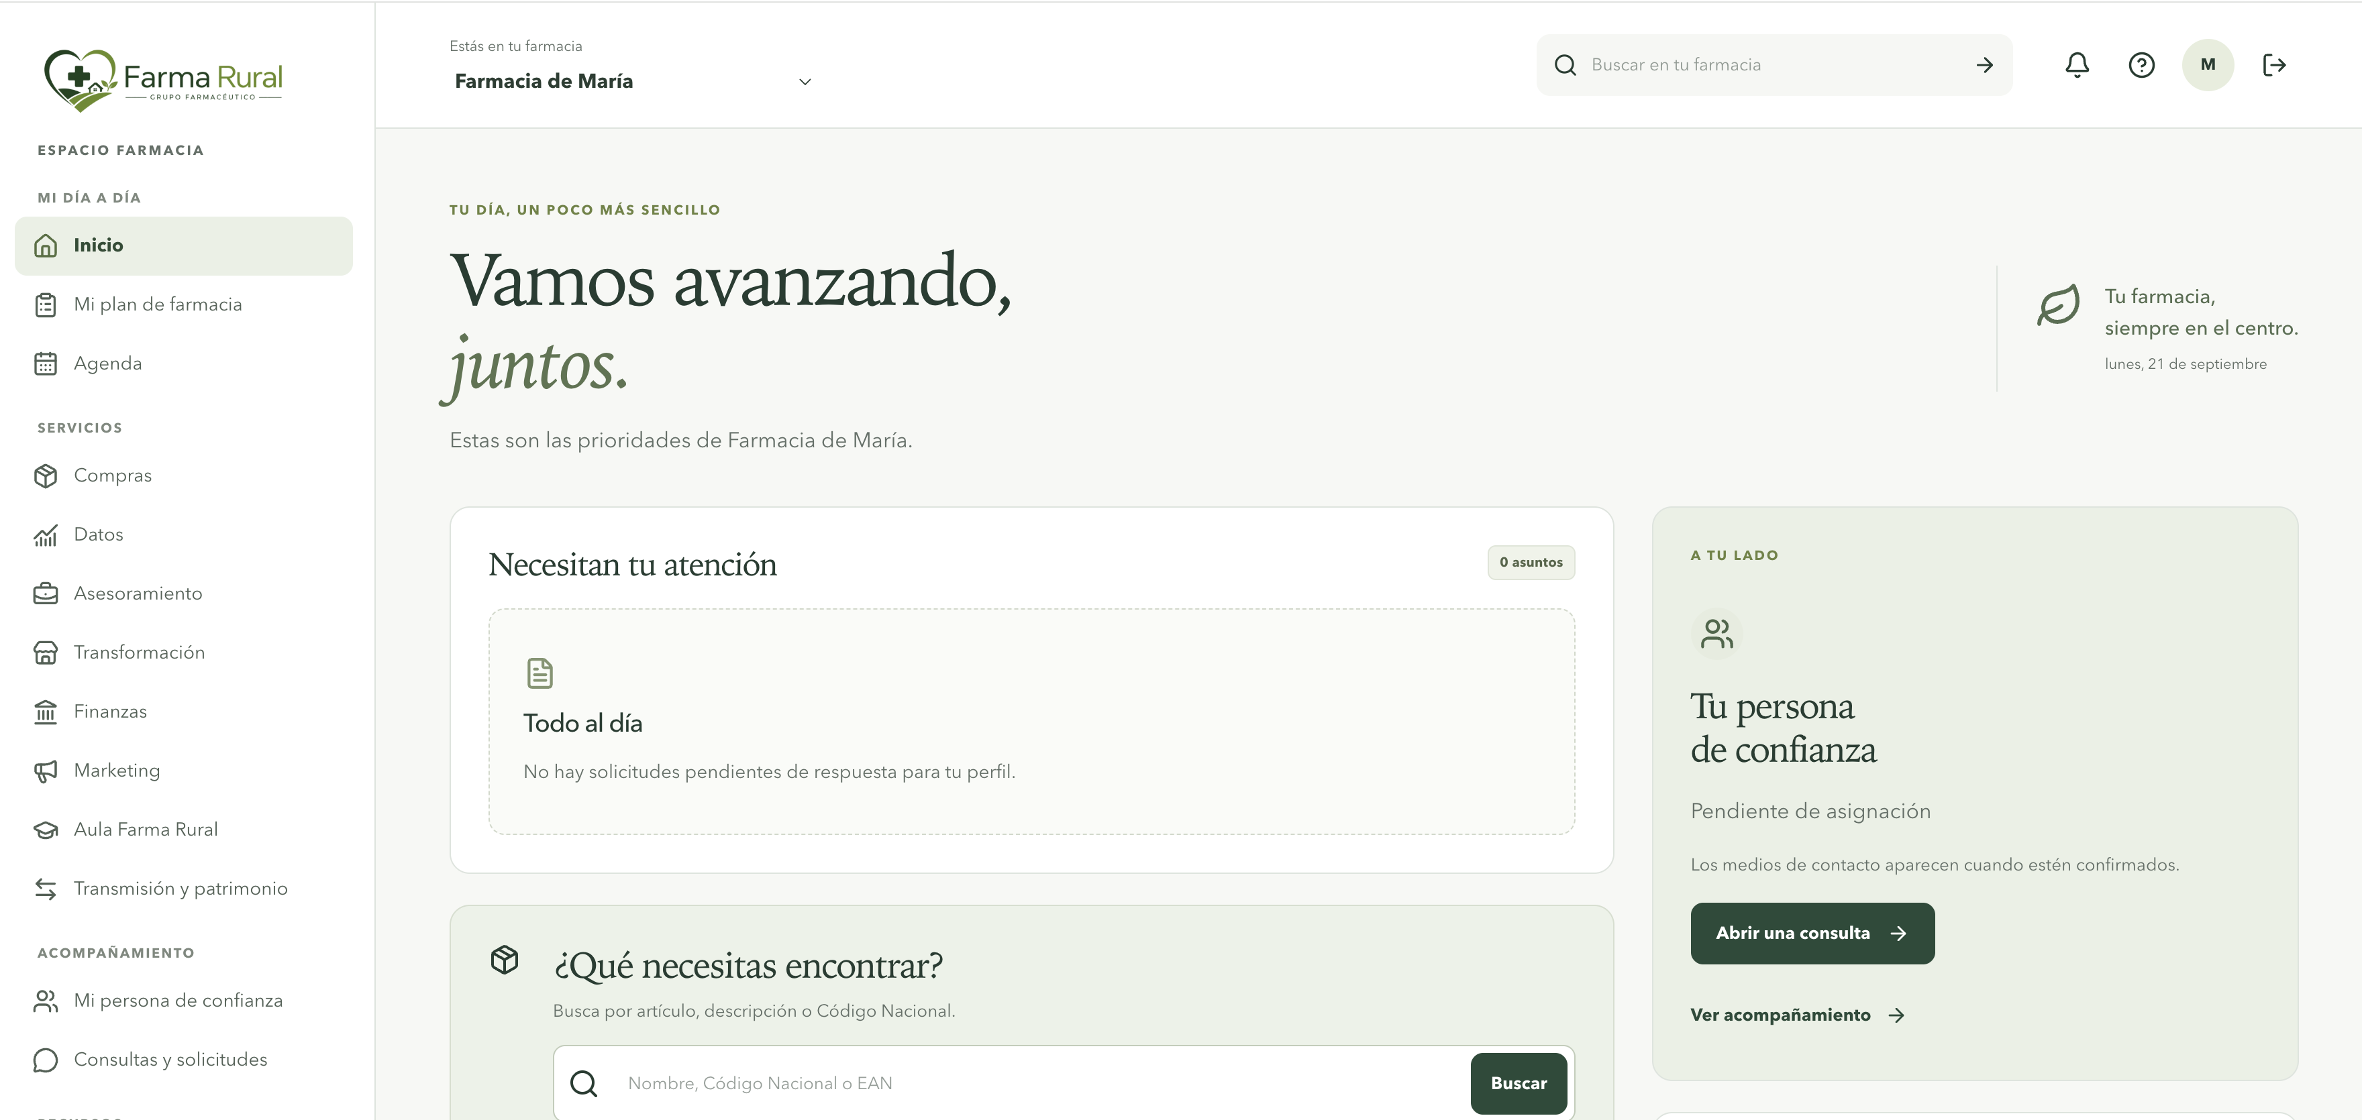
Task: Open the help question mark icon
Action: click(2141, 65)
